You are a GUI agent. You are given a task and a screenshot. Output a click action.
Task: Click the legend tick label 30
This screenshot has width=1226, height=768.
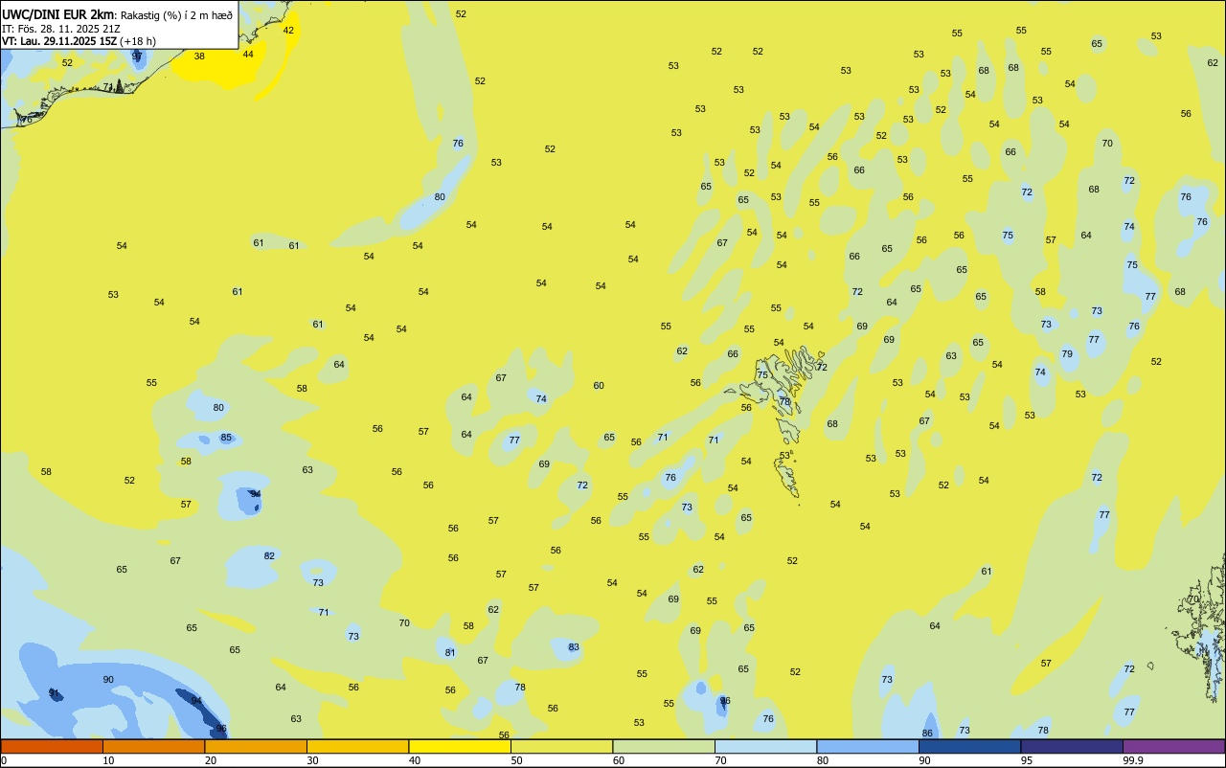pyautogui.click(x=312, y=760)
